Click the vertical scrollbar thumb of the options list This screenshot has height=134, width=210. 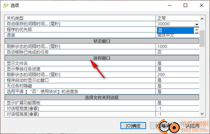[x=202, y=38]
